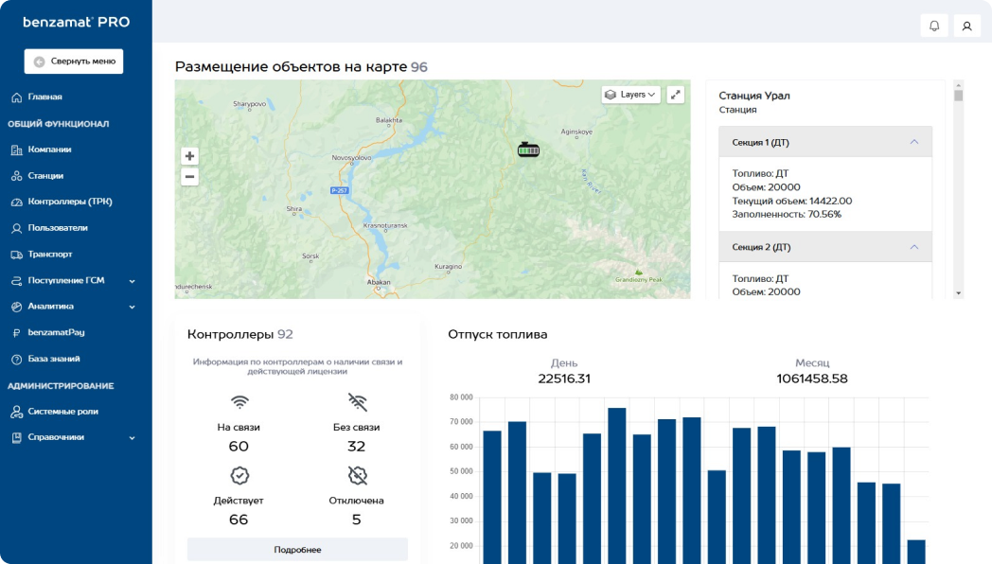Zoom out on the map
Viewport: 992px width, 564px height.
(189, 176)
